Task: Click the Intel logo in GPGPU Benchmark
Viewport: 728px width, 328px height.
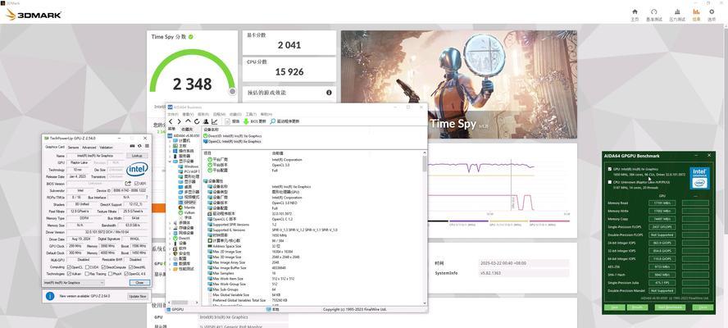Action: [699, 178]
